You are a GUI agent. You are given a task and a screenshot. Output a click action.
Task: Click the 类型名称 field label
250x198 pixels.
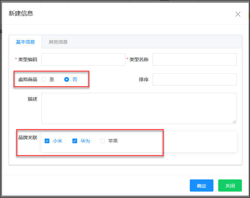point(139,59)
